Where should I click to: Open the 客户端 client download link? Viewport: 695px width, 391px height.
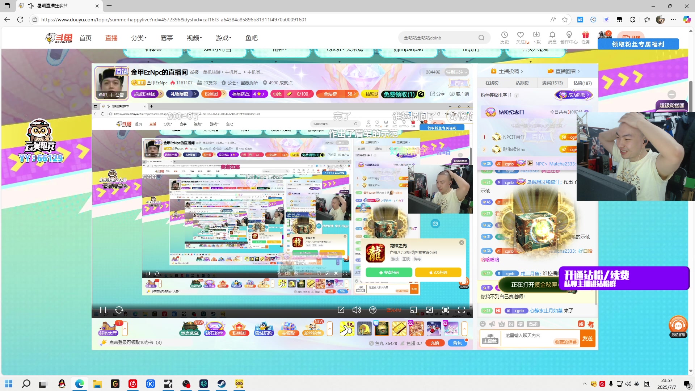(459, 94)
